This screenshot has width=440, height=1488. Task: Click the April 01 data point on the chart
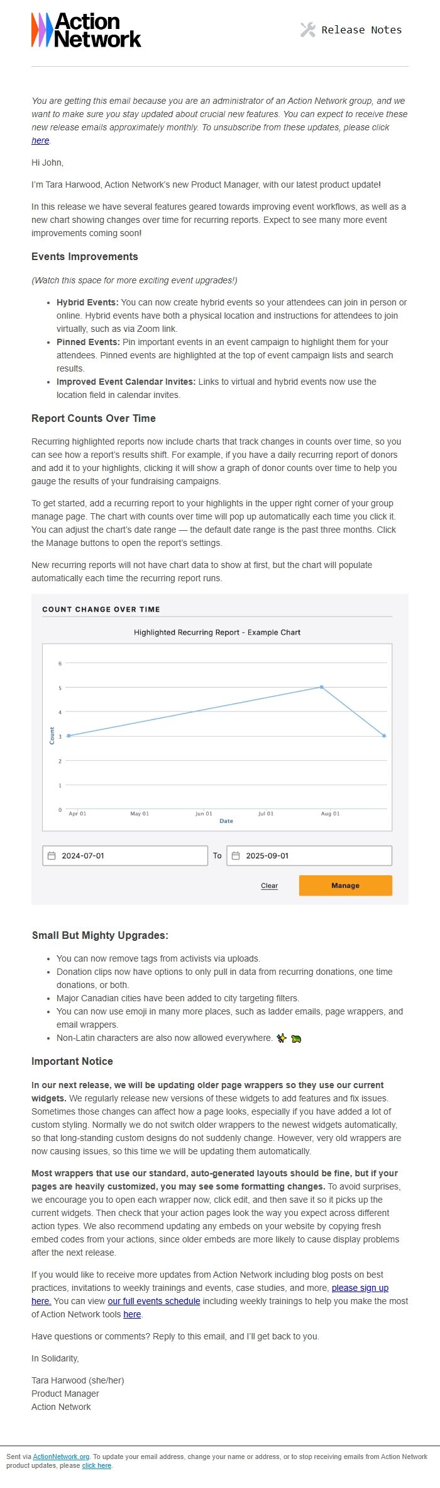pyautogui.click(x=69, y=734)
